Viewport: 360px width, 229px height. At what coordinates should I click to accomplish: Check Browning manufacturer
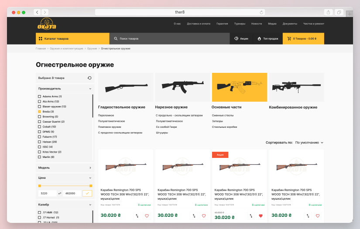39,116
